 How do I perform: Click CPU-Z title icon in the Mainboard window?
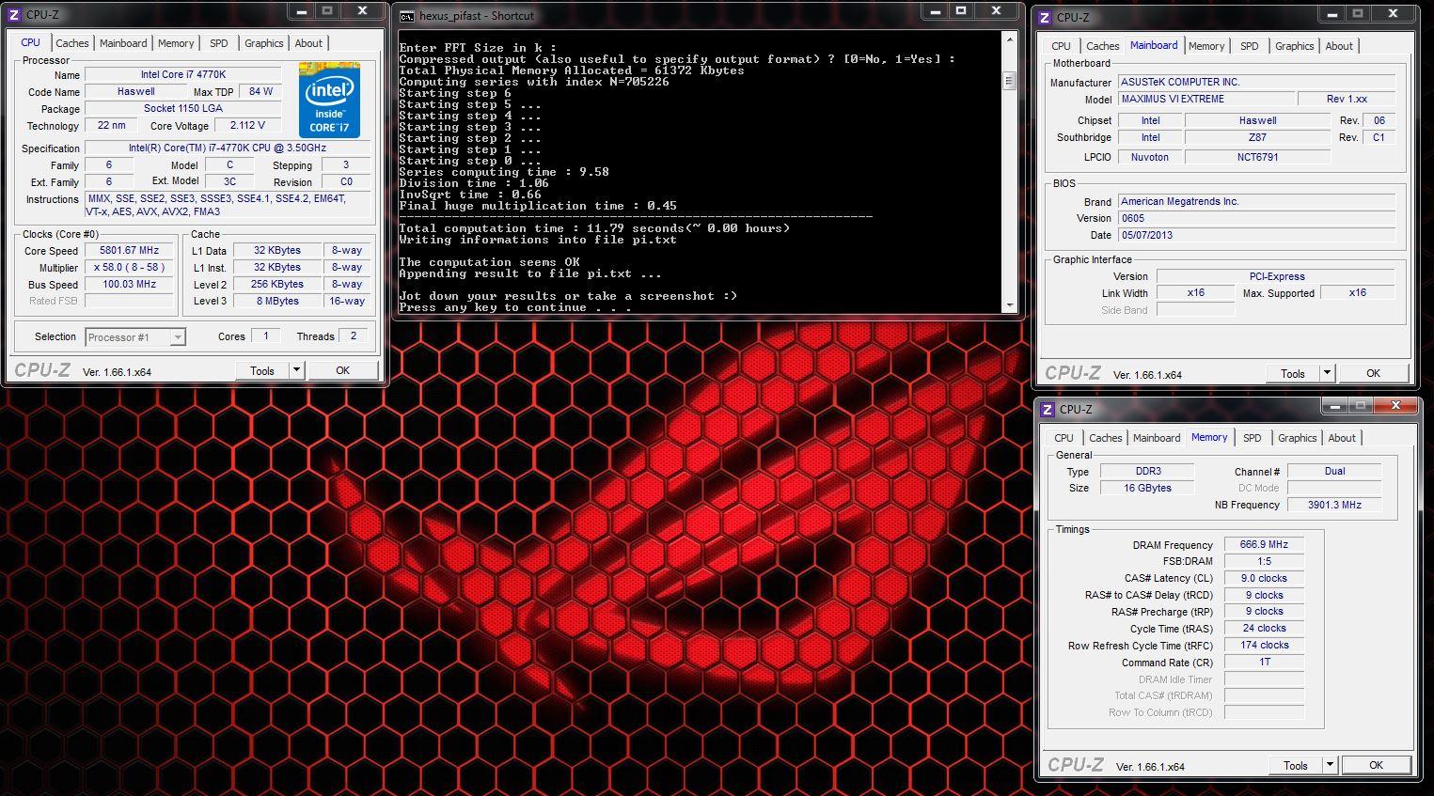pyautogui.click(x=1046, y=17)
